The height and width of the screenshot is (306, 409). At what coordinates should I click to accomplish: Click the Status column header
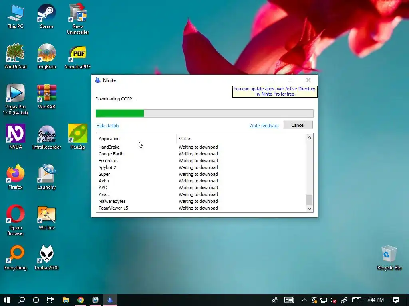tap(240, 139)
